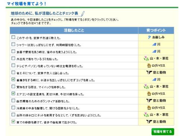Click the instruction text チェックできるのは4つまでです。
Screen dimensions: 179x136
(31, 23)
